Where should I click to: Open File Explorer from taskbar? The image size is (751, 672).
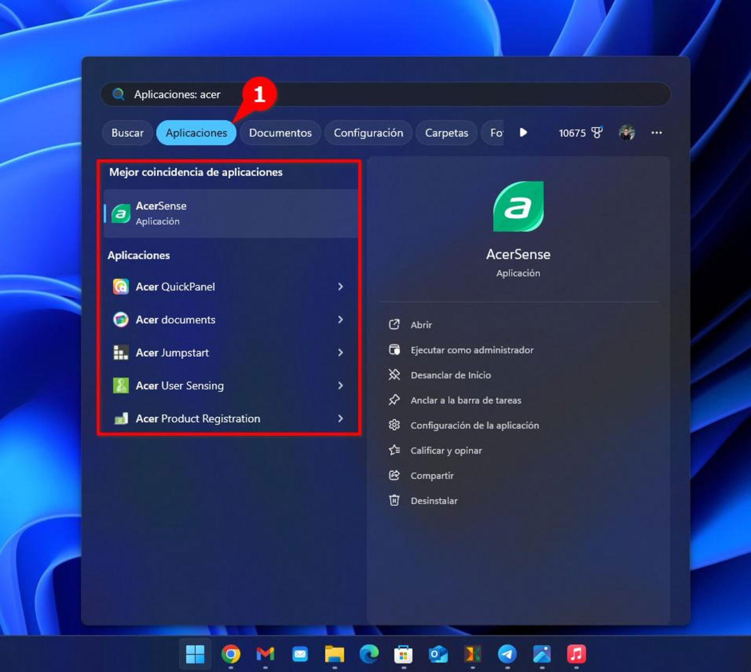(334, 654)
